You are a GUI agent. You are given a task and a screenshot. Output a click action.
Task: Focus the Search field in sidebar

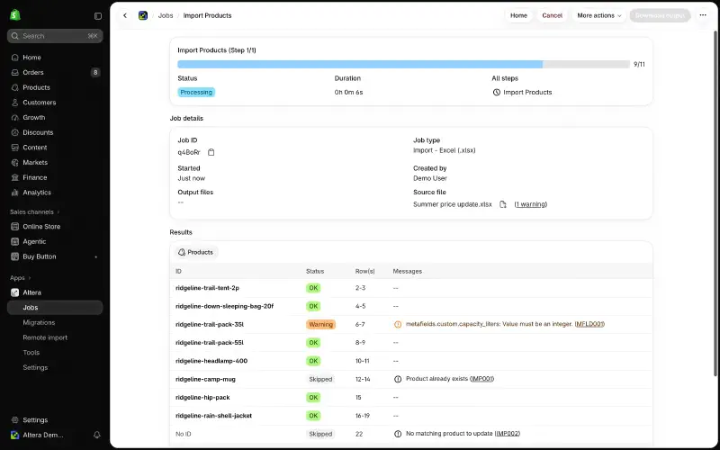[x=55, y=36]
